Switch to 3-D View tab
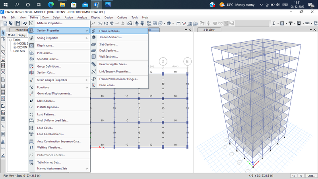The image size is (318, 179). coord(209,30)
